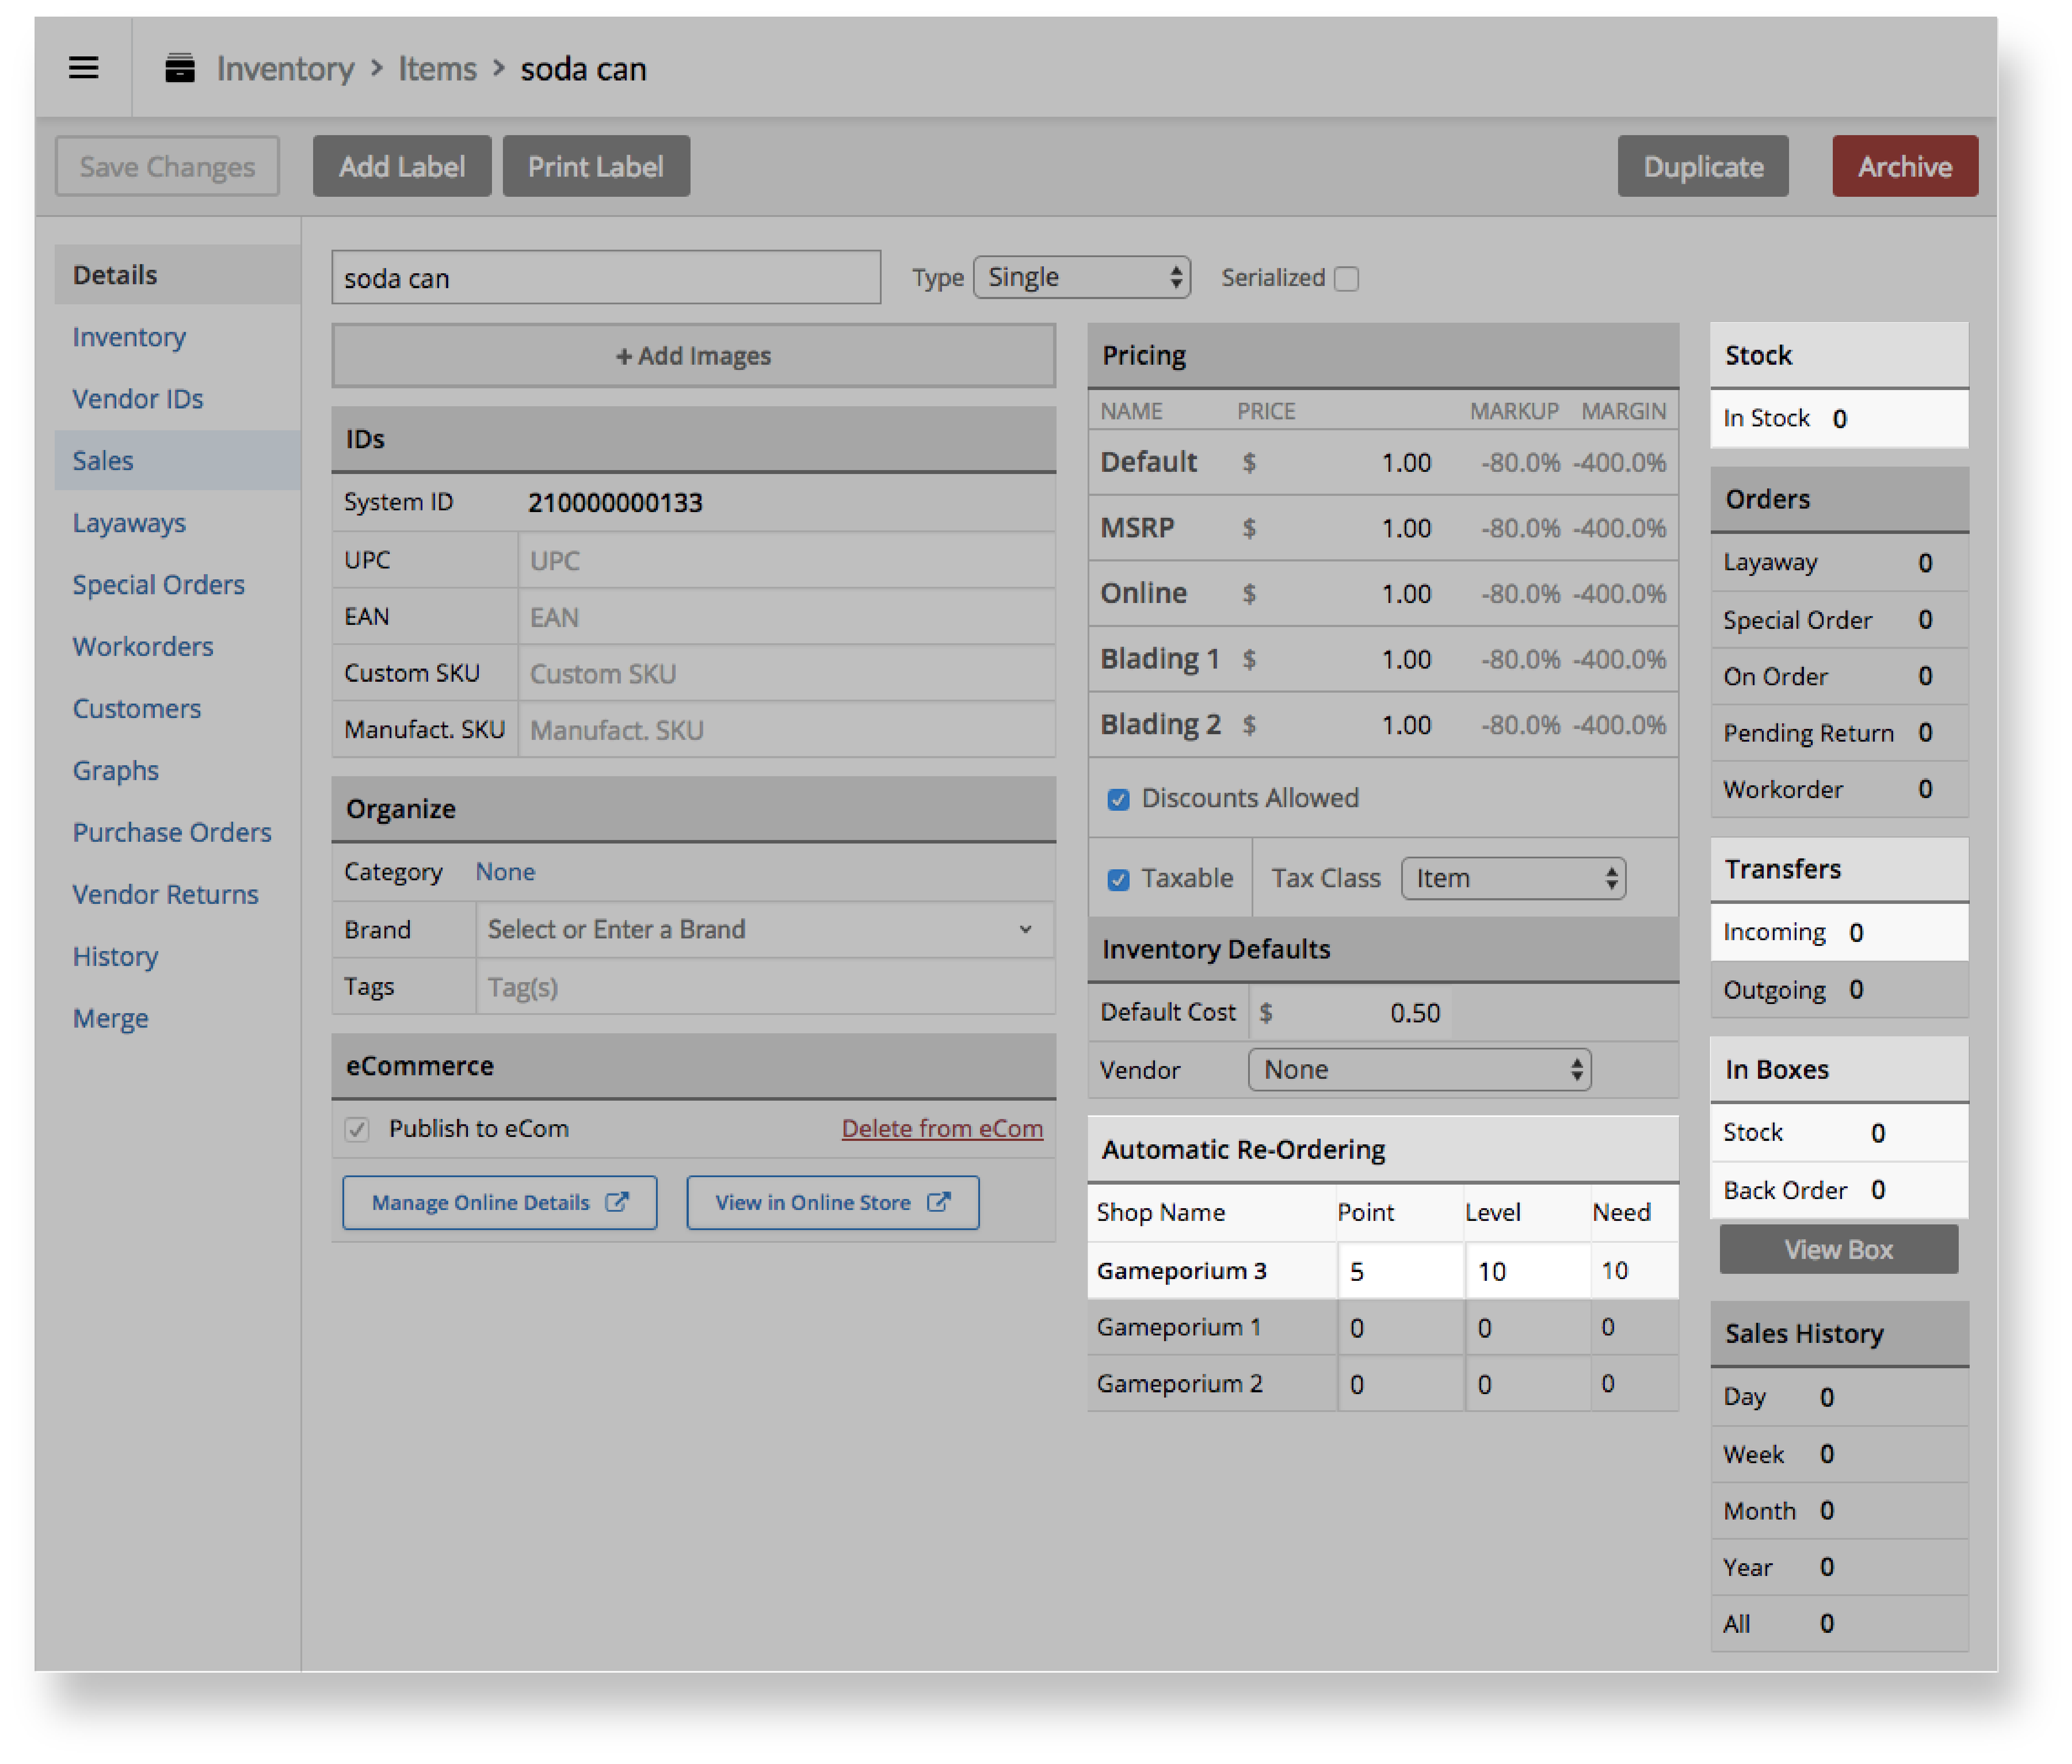This screenshot has width=2072, height=1764.
Task: Click the Default Cost field 0.50
Action: click(x=1351, y=1013)
